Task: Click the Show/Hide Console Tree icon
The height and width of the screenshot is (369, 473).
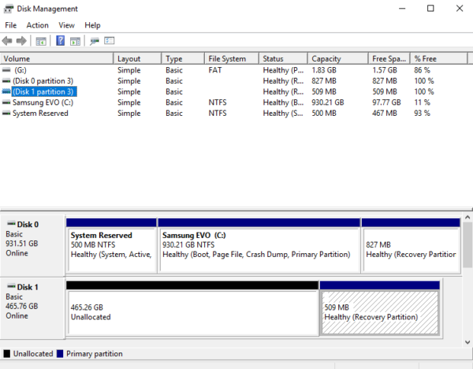Action: click(41, 41)
